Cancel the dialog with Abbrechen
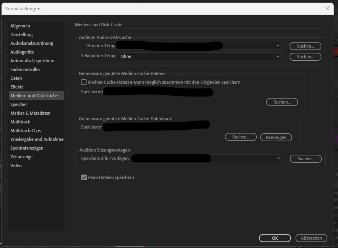338x248 pixels. (x=311, y=238)
